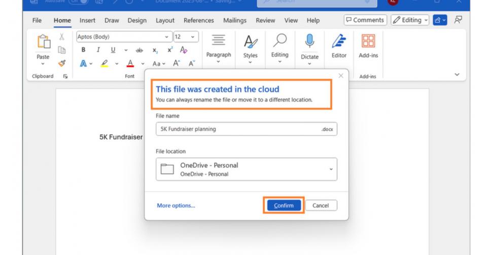This screenshot has width=488, height=255.
Task: Click the 5K Fundraiser document text
Action: pyautogui.click(x=121, y=137)
